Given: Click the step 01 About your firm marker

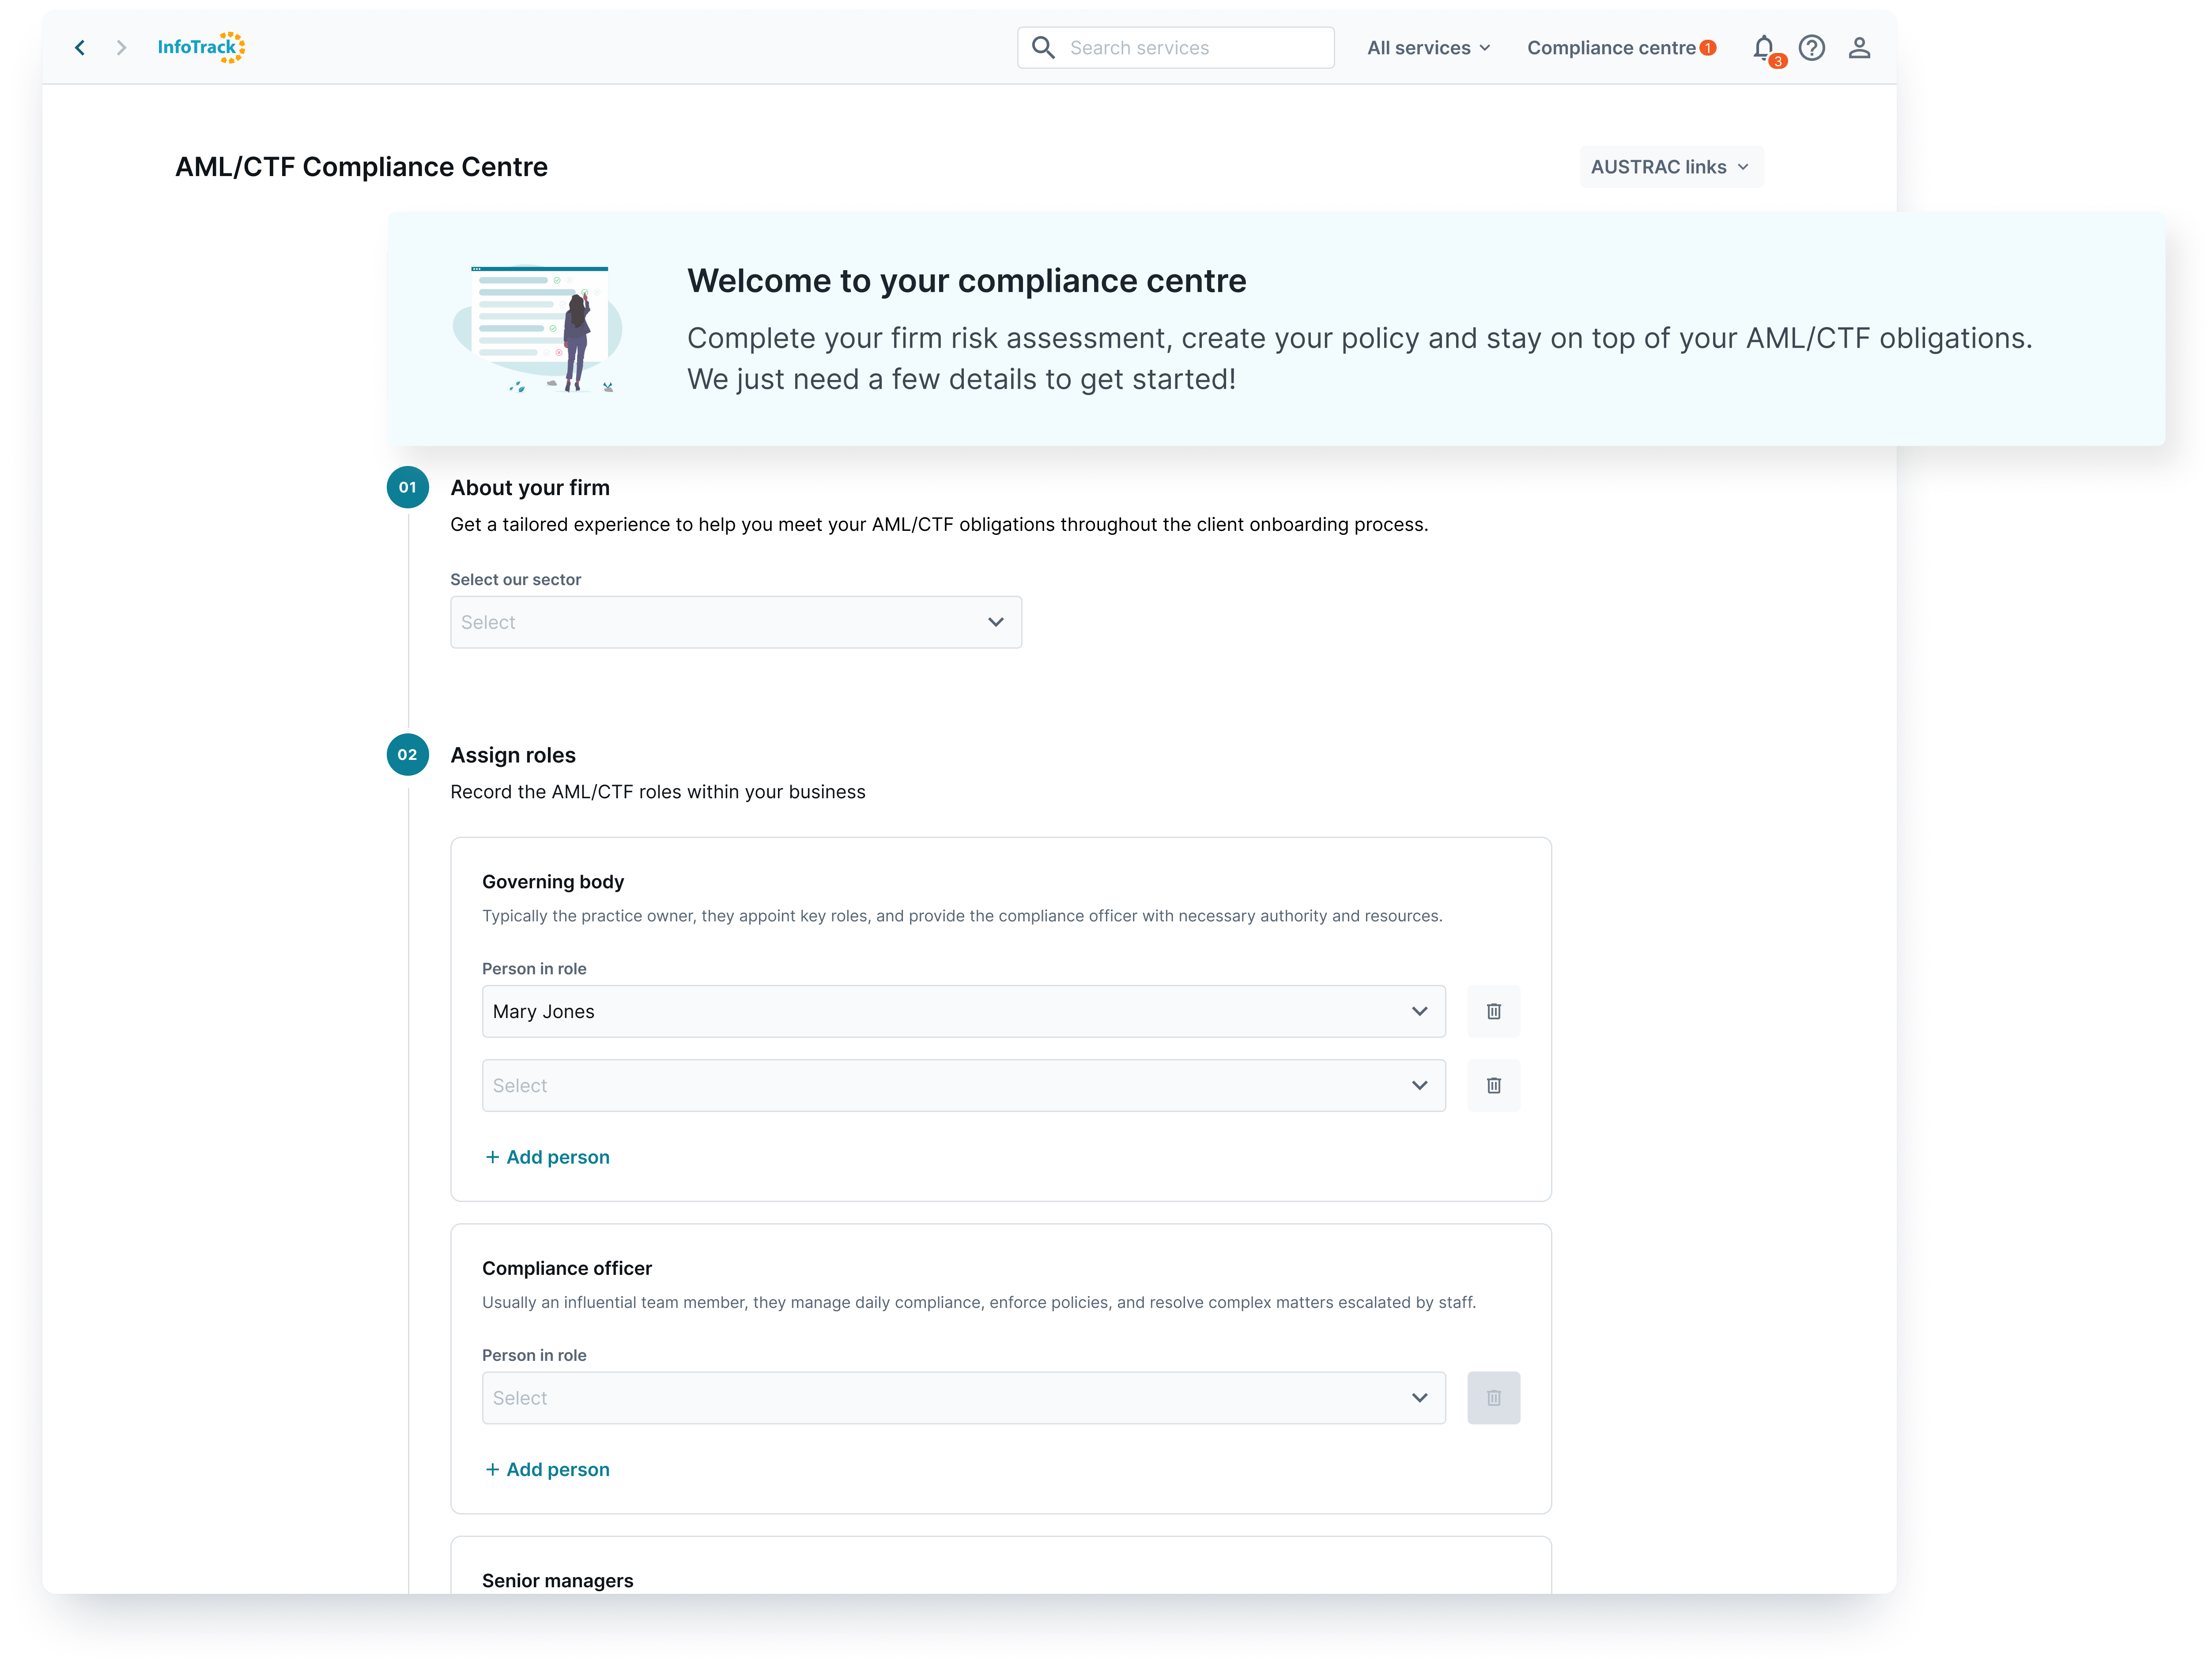Looking at the screenshot, I should [x=408, y=487].
